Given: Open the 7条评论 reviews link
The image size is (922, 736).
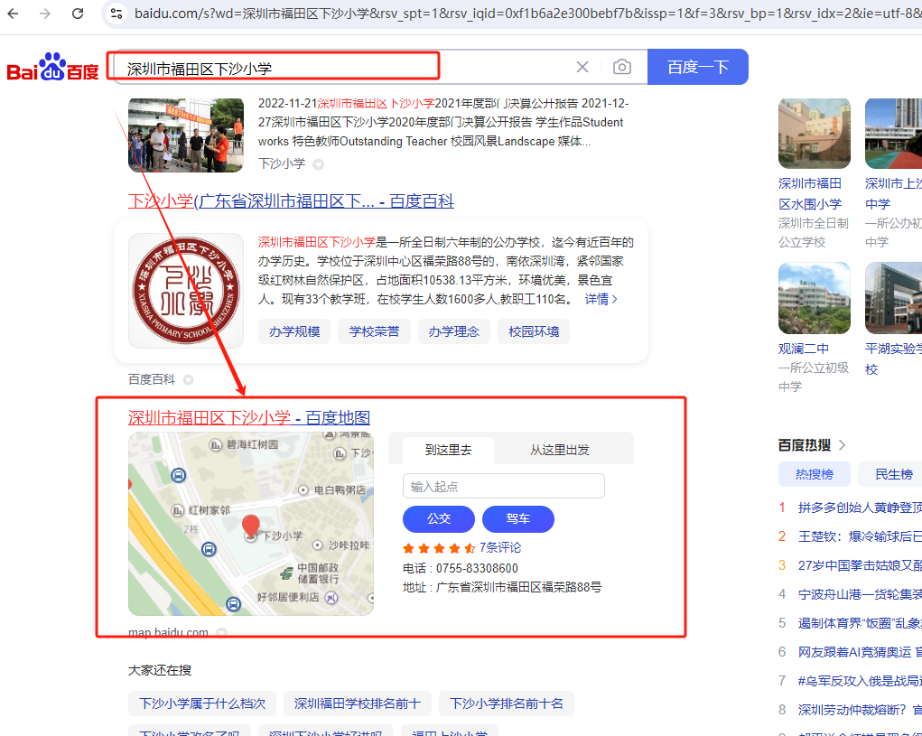Looking at the screenshot, I should (x=500, y=548).
